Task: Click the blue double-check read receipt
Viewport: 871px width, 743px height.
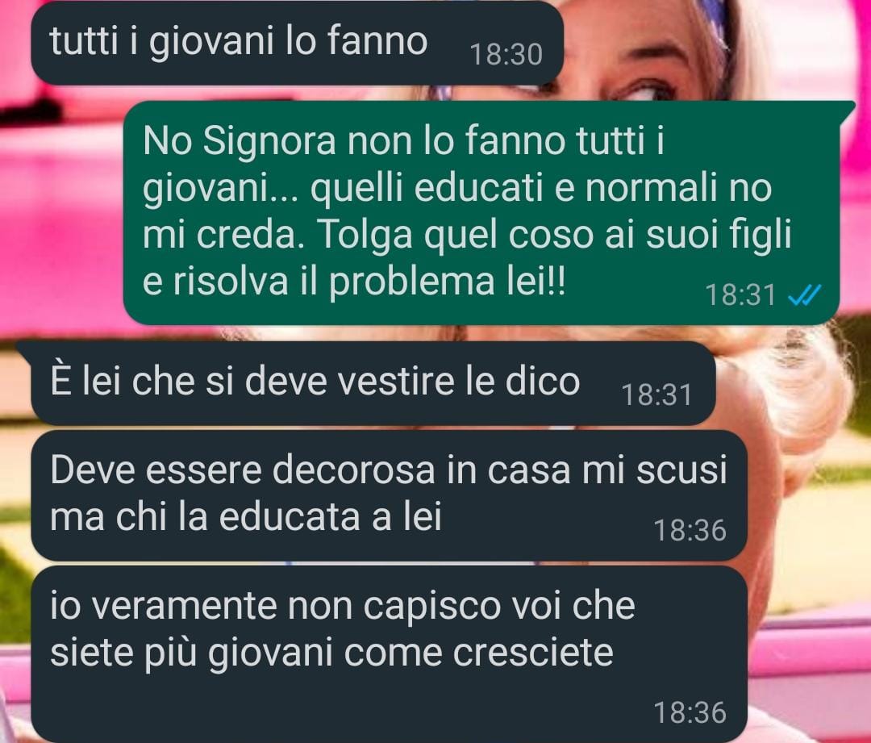Action: pyautogui.click(x=804, y=295)
